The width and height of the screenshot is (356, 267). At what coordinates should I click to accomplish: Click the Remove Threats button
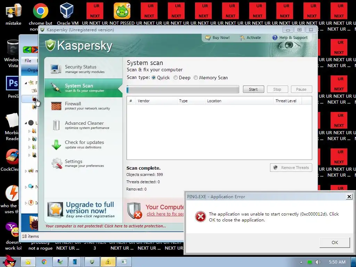pyautogui.click(x=291, y=168)
